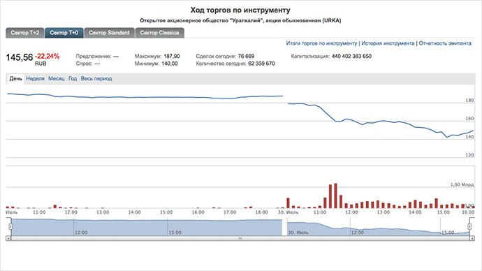Select the День period tab
Viewport: 482px width, 271px height.
click(15, 79)
